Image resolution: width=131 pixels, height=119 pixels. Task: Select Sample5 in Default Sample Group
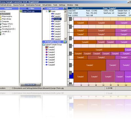tap(51, 57)
